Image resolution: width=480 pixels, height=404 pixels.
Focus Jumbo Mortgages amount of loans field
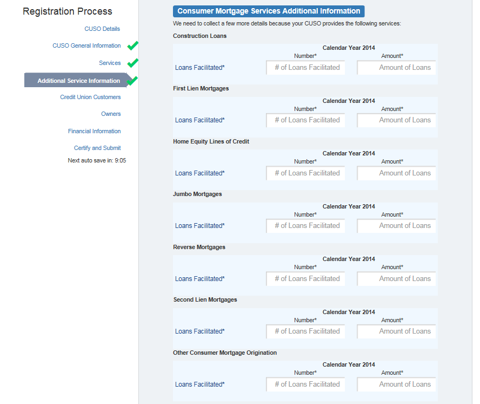click(x=396, y=226)
